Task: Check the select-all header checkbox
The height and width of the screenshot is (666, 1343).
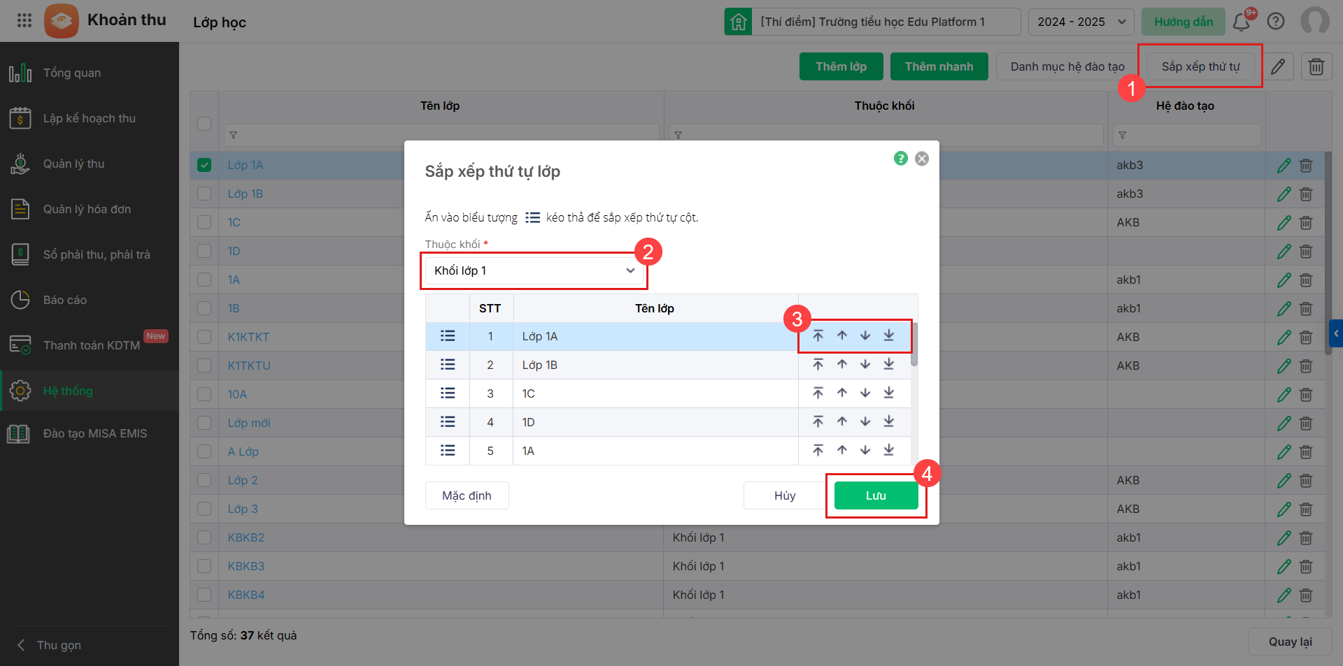Action: click(x=204, y=124)
